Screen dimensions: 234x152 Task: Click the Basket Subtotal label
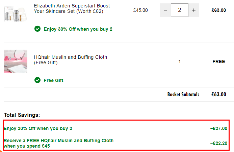[183, 94]
